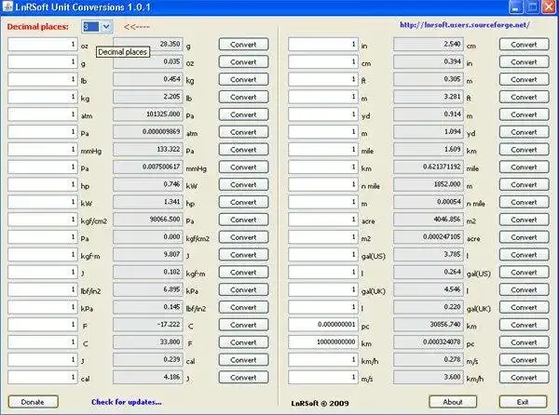The width and height of the screenshot is (559, 415).
Task: Click the pc input field with 0.000000001
Action: tap(323, 324)
